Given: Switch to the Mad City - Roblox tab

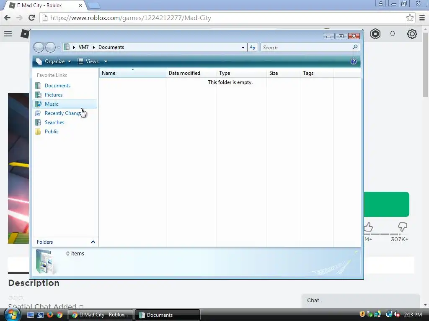Looking at the screenshot, I should [x=45, y=5].
